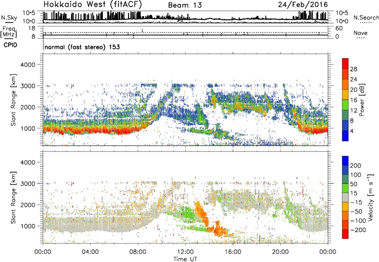Click the blue bottom of the power color bar

point(345,136)
